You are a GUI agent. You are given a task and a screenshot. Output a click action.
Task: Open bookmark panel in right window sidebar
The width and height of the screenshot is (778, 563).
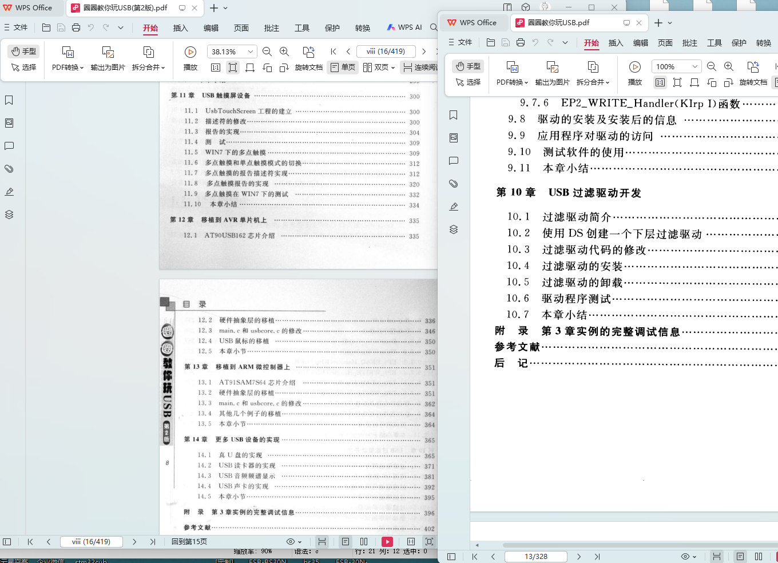454,115
